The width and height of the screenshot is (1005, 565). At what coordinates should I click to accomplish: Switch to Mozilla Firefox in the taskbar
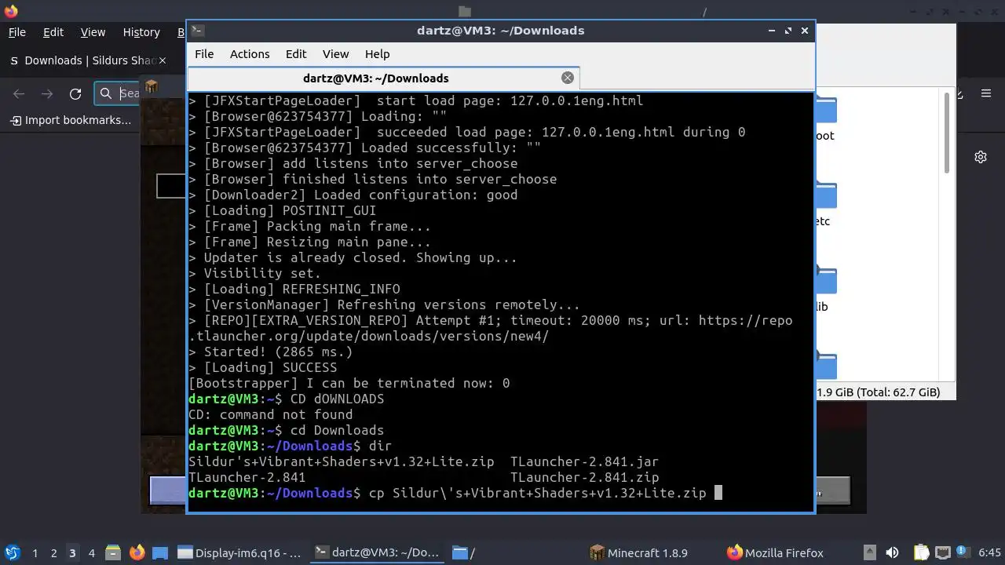(x=791, y=552)
